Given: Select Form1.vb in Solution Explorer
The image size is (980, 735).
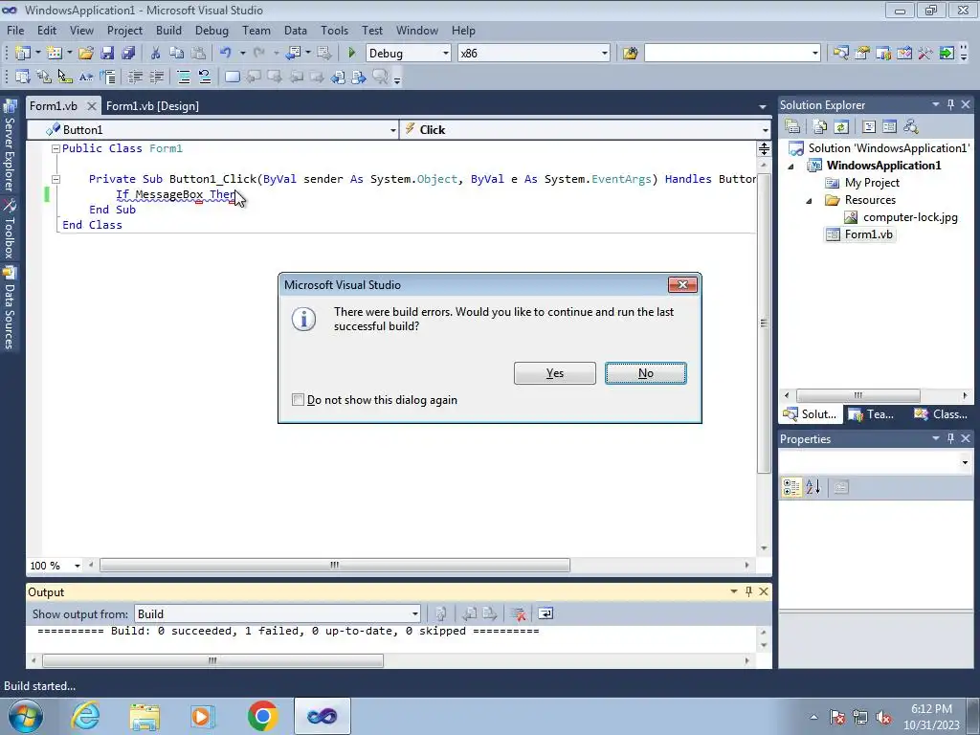Looking at the screenshot, I should coord(859,234).
